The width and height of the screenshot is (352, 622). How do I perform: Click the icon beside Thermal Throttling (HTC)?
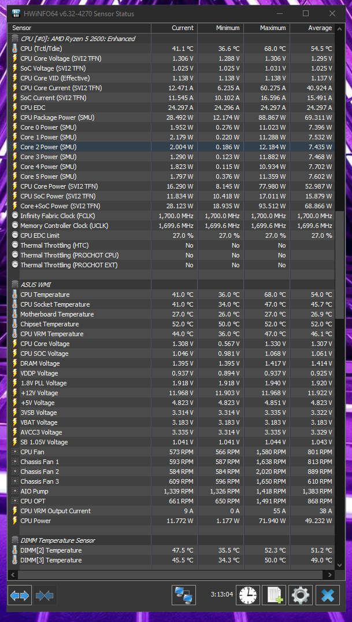point(14,245)
